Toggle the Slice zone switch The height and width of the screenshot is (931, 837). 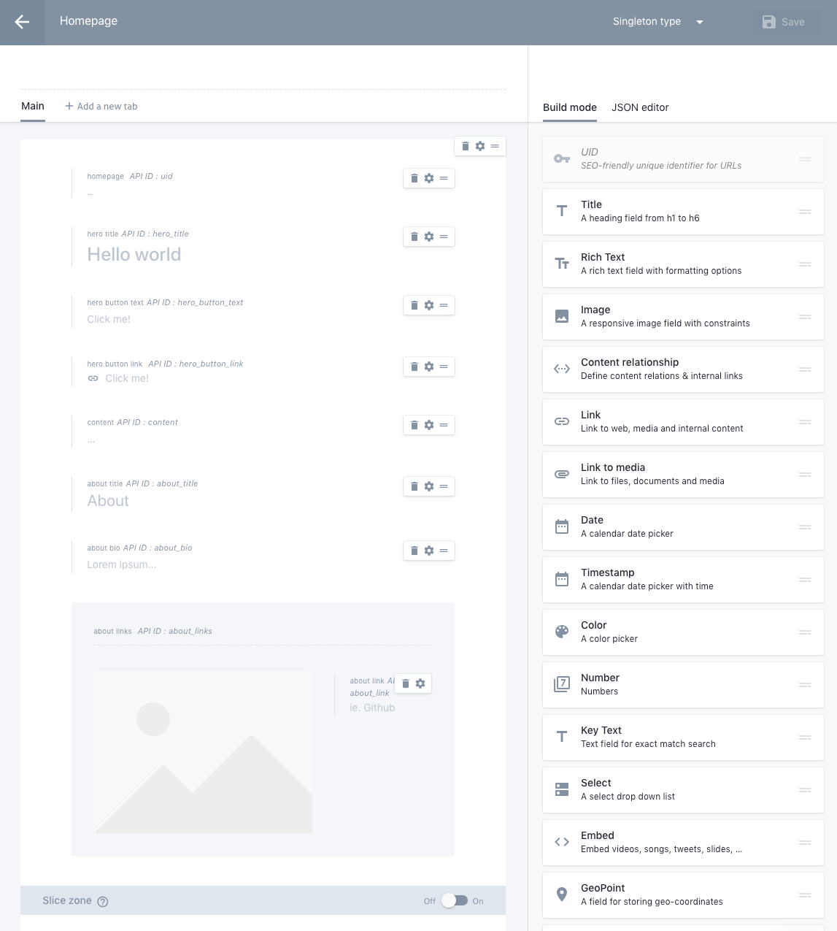coord(454,900)
